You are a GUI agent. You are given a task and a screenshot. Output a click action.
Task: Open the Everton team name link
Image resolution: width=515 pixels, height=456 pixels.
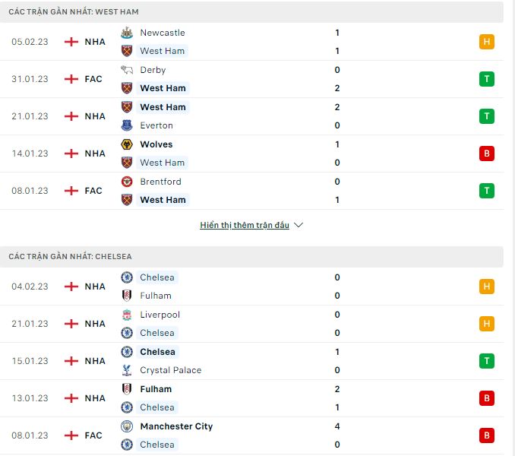pos(156,125)
